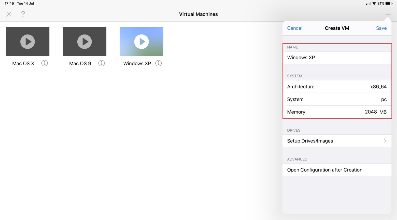The width and height of the screenshot is (397, 220).
Task: Show info for the Mac OS 9 VM
Action: [x=102, y=63]
